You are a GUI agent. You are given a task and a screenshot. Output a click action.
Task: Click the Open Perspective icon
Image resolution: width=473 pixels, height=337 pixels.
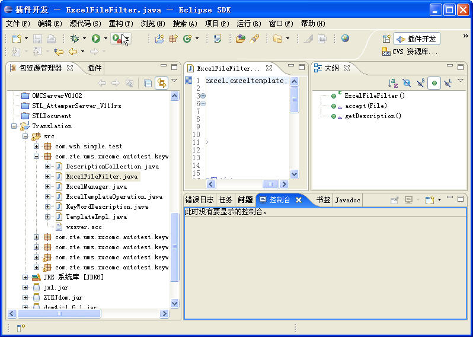point(386,39)
